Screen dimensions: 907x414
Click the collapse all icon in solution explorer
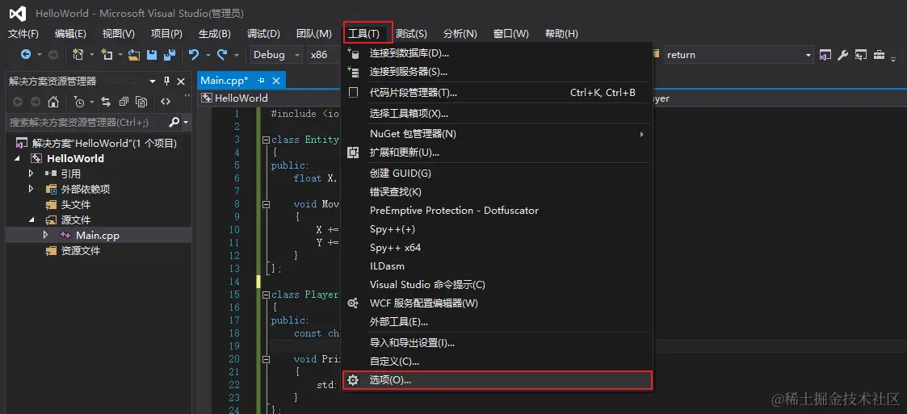coord(124,102)
